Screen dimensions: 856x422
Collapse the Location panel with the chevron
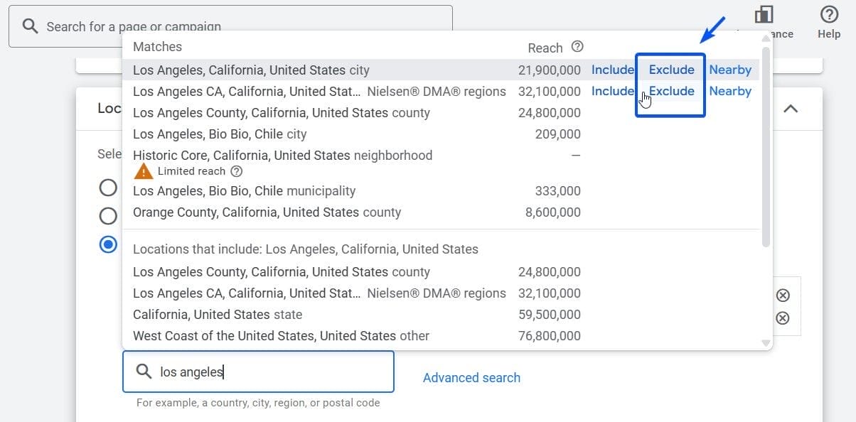pyautogui.click(x=791, y=109)
